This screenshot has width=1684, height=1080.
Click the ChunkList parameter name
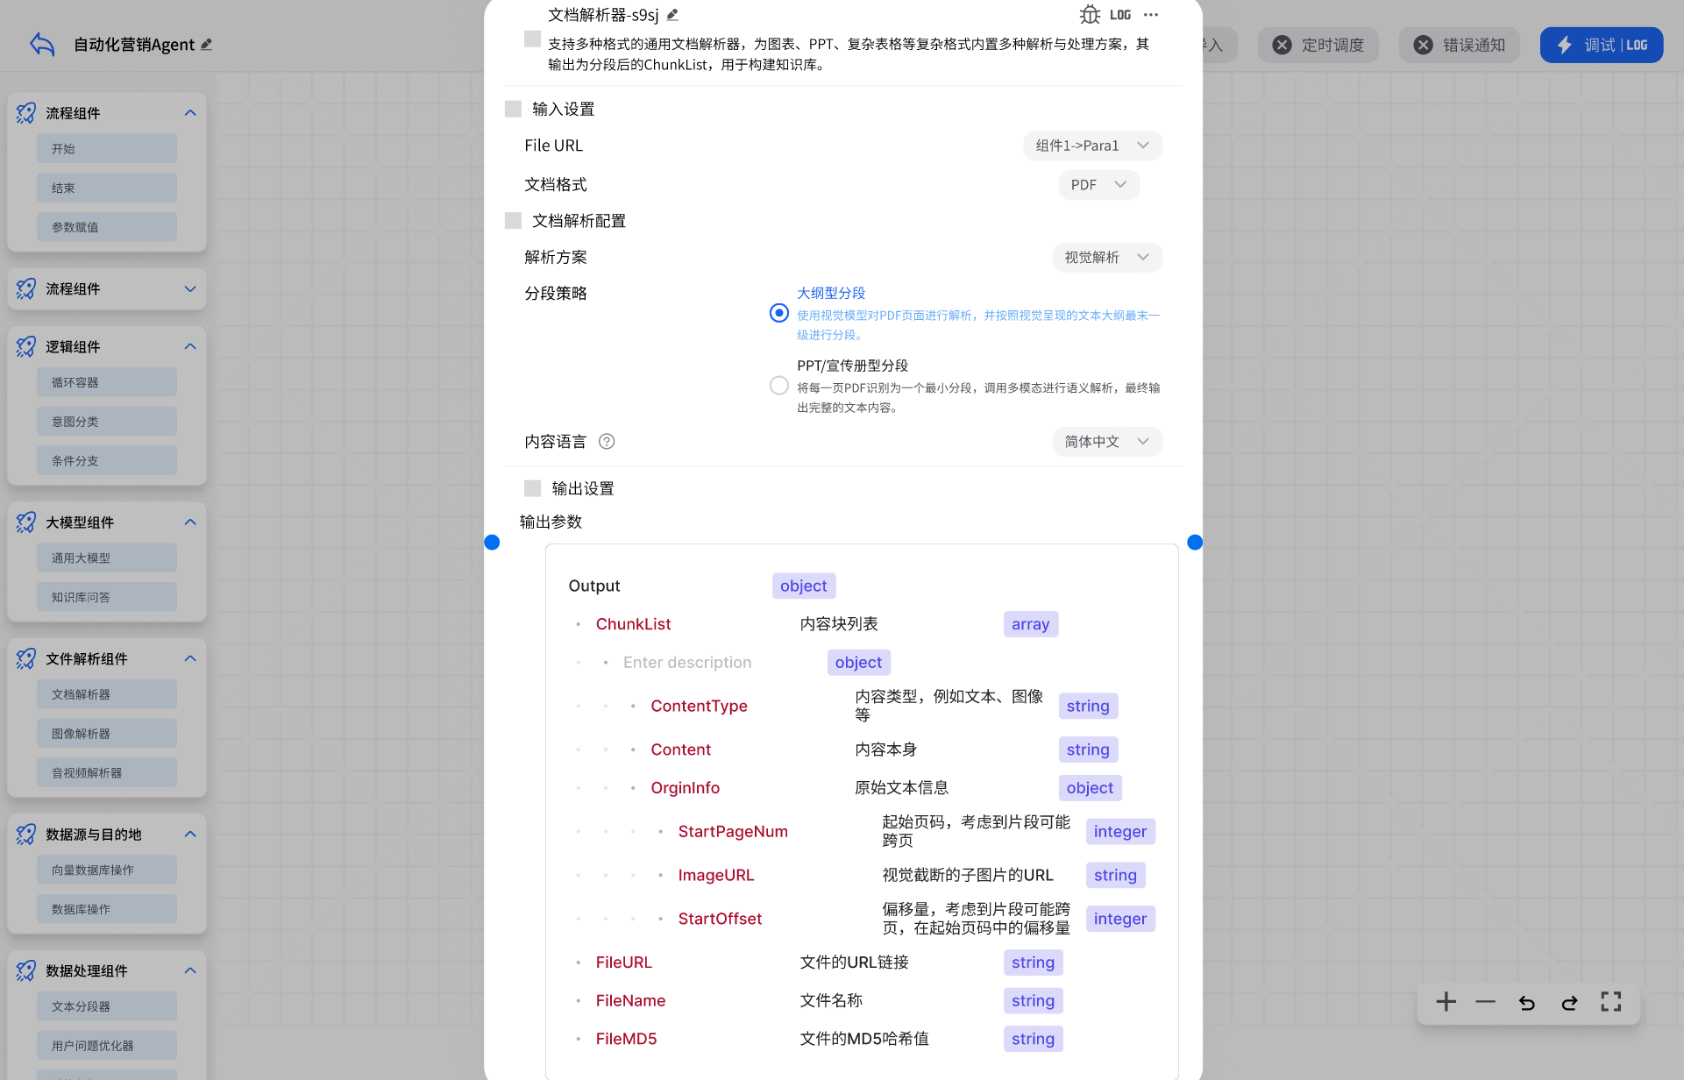(634, 624)
